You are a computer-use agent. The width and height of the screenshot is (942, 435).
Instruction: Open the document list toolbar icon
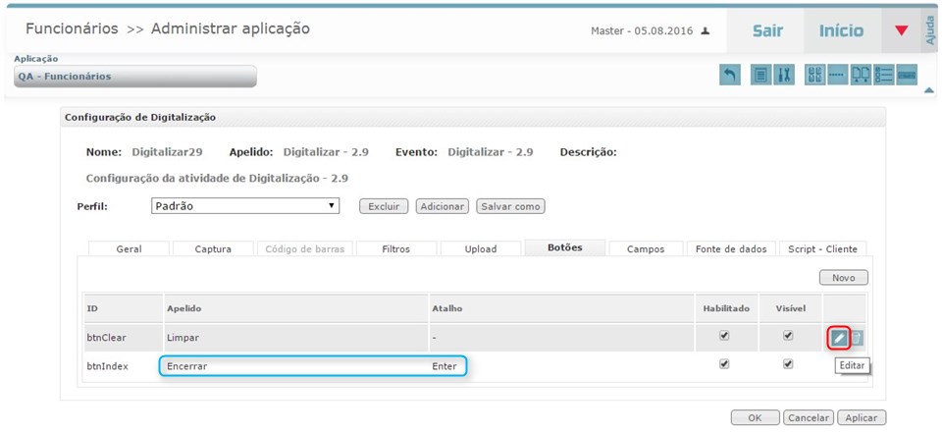pos(760,75)
